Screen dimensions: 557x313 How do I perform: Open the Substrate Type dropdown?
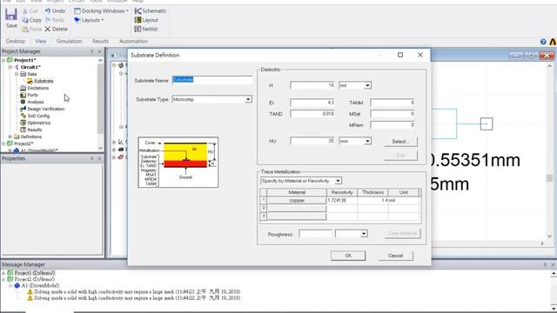[x=248, y=100]
